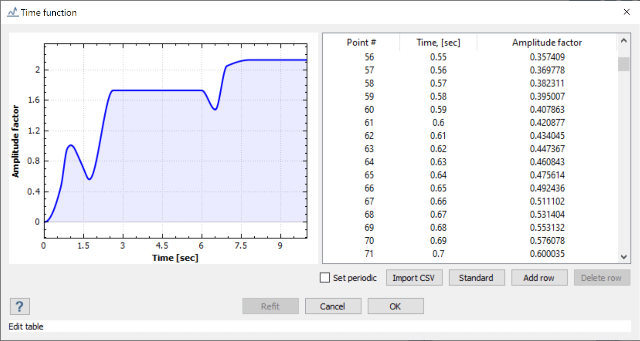Click the Import CSV button
640x341 pixels.
click(x=414, y=278)
